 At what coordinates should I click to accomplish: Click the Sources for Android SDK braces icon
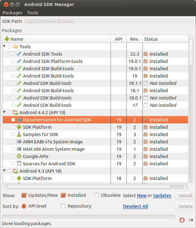pyautogui.click(x=19, y=163)
